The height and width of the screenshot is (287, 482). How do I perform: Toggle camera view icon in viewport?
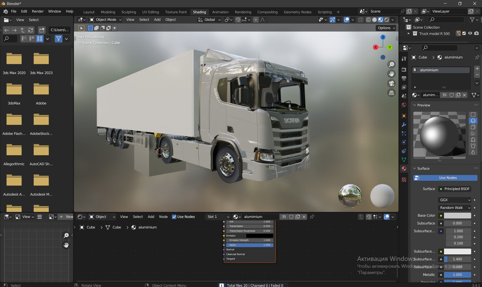point(391,83)
